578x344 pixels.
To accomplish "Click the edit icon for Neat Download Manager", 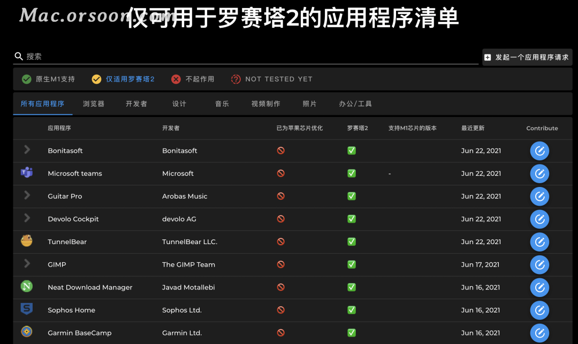I will 539,287.
